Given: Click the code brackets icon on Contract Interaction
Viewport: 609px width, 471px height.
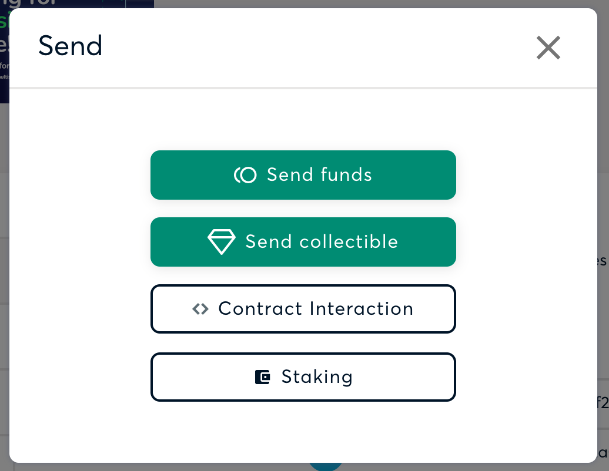Looking at the screenshot, I should [200, 308].
